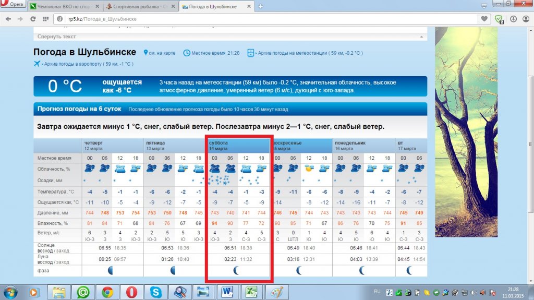Click the green shield extension icon
The width and height of the screenshot is (534, 300).
coord(499,19)
